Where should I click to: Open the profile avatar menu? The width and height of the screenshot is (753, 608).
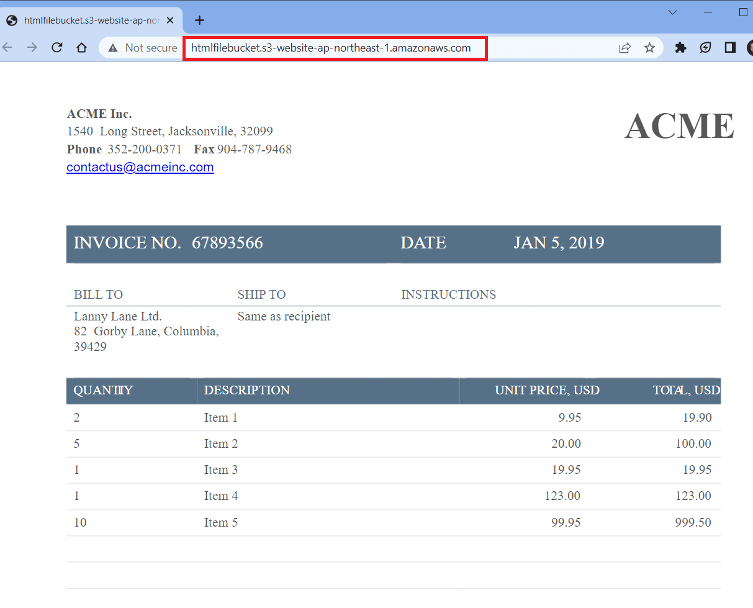(750, 48)
